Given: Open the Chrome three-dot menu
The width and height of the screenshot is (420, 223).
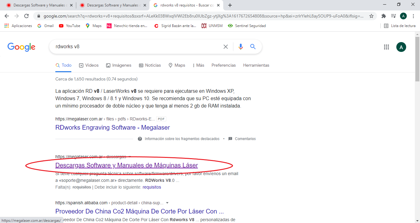Looking at the screenshot, I should [x=413, y=16].
